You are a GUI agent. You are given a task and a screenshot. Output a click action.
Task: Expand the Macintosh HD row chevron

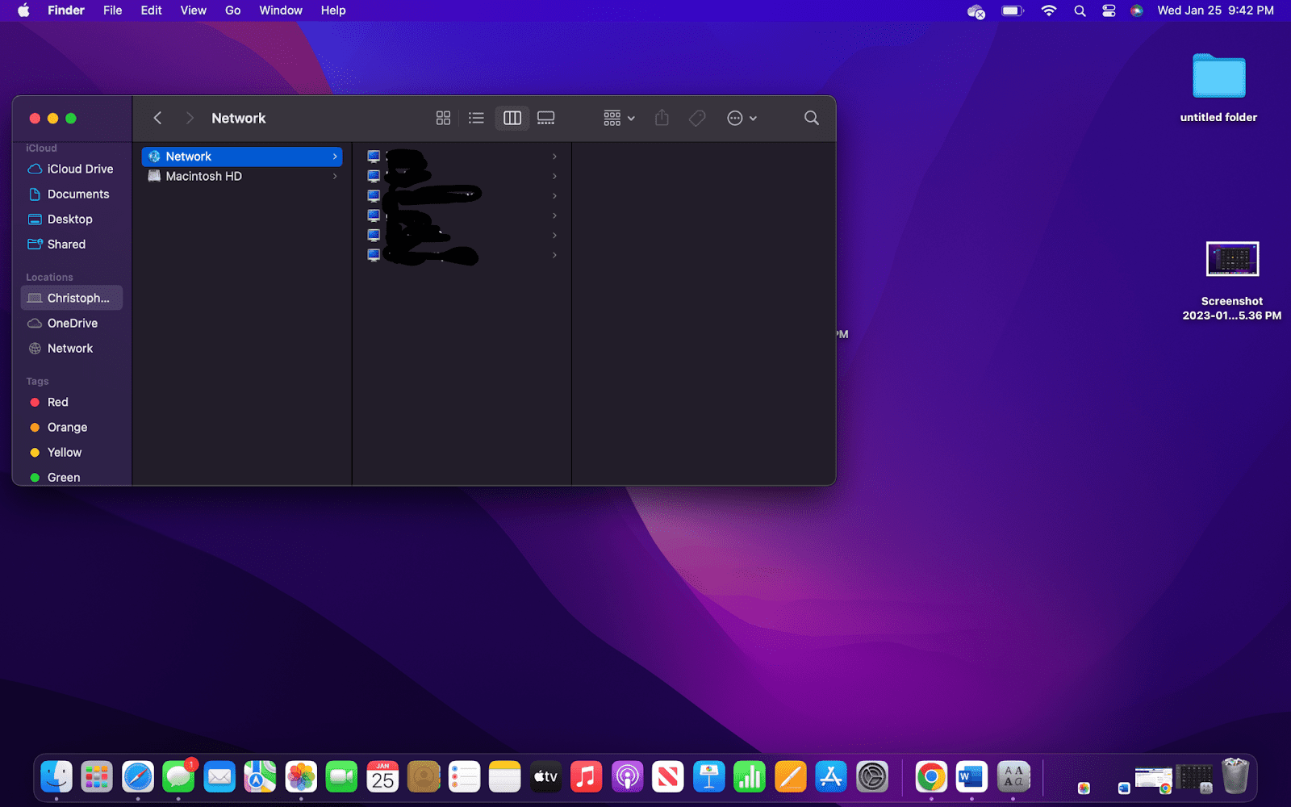click(335, 176)
